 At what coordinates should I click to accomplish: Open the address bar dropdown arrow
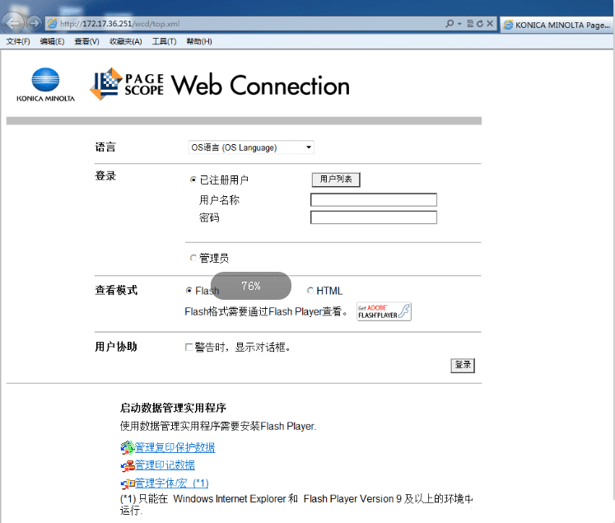pos(459,24)
